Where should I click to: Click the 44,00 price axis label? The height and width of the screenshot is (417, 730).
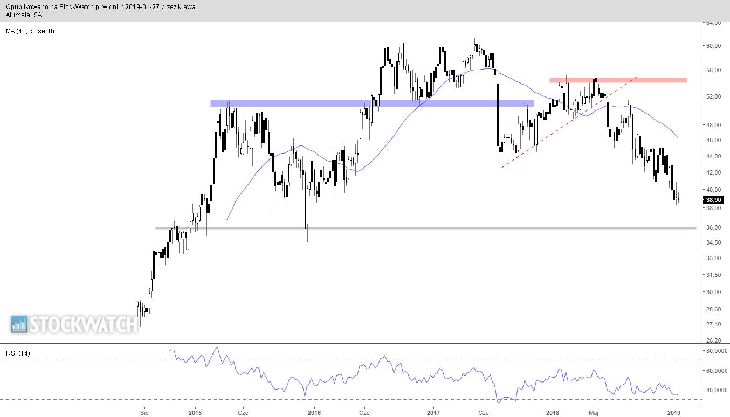tap(713, 156)
